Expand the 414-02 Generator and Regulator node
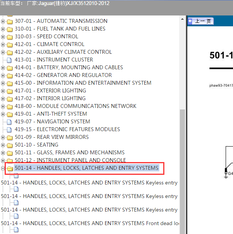 click(x=3, y=76)
